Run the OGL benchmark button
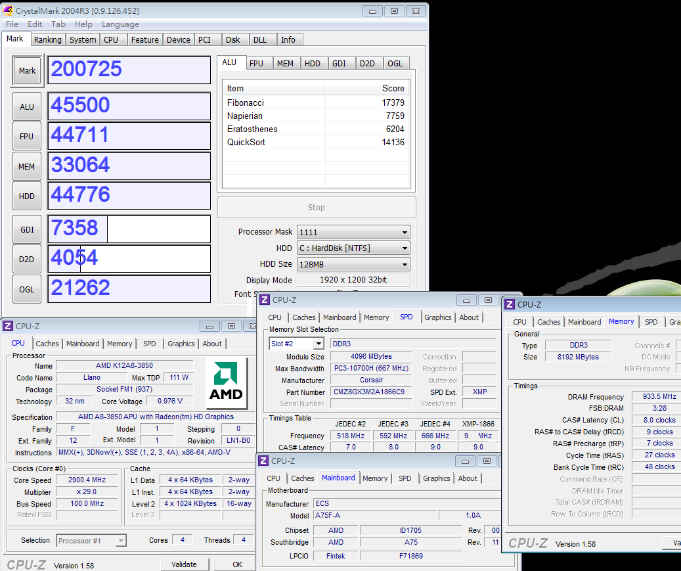This screenshot has height=571, width=681. 27,289
